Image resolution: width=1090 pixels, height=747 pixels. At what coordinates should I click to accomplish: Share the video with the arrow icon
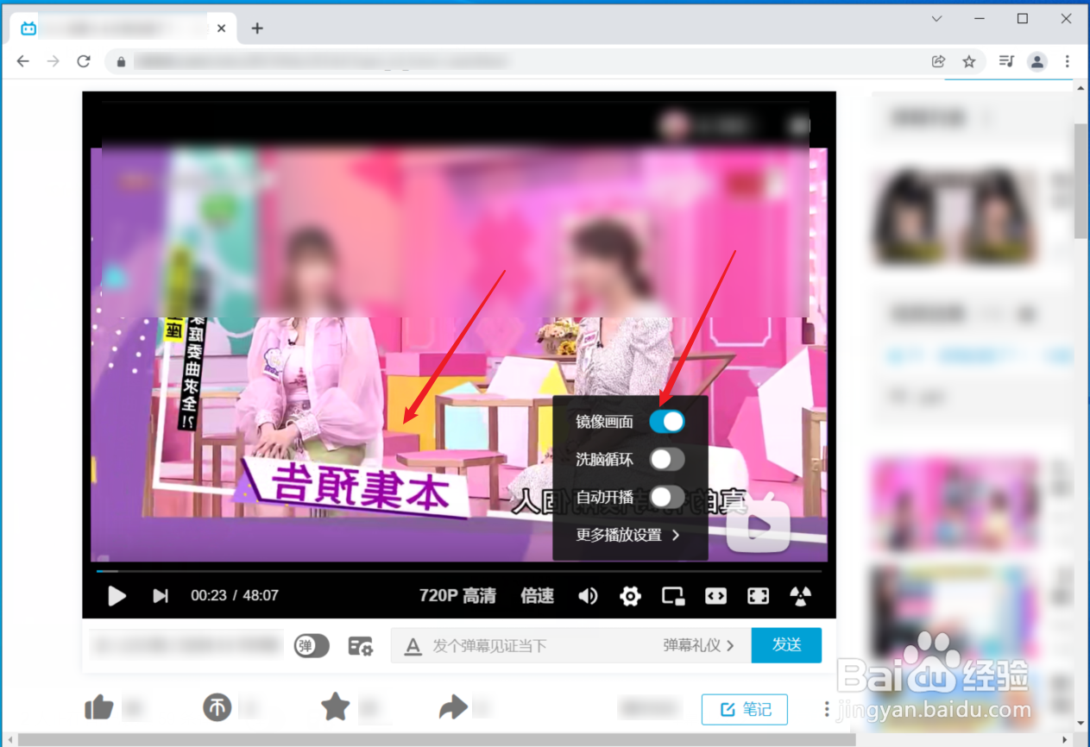point(453,708)
